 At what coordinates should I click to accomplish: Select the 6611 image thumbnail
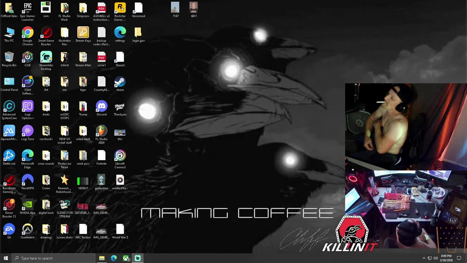tap(194, 10)
